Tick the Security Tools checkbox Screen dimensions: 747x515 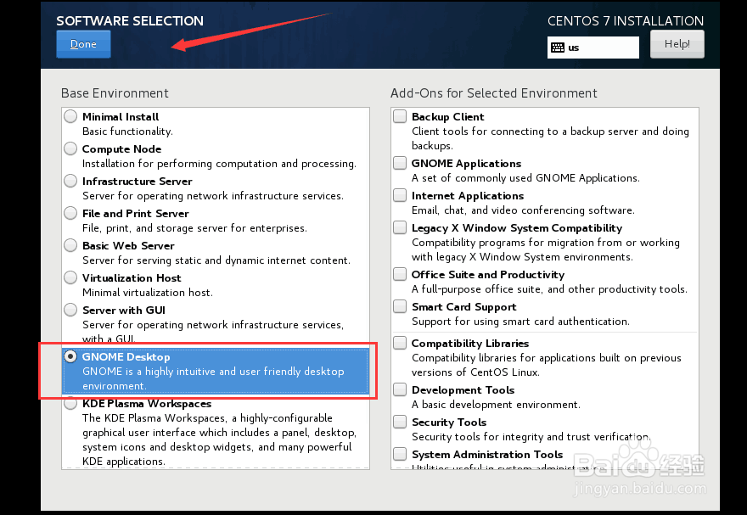400,423
